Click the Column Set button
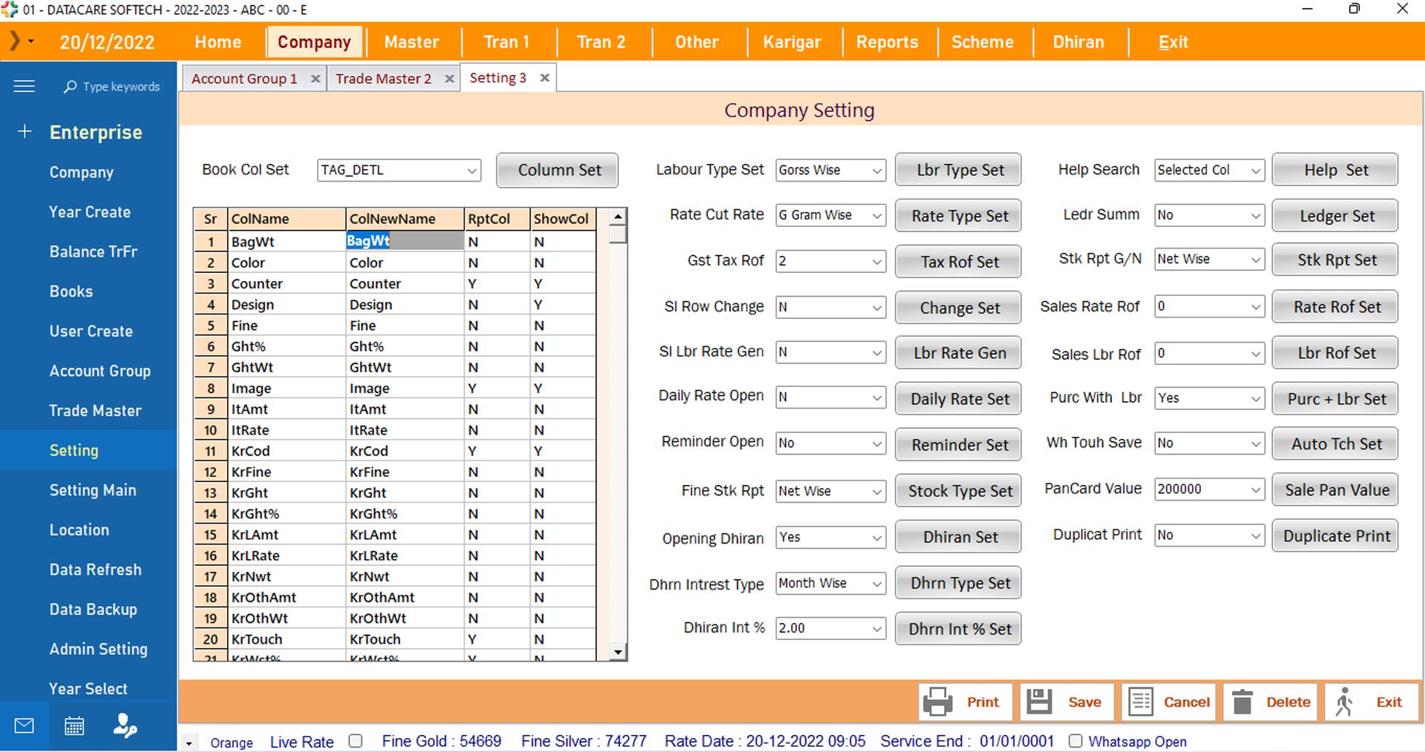This screenshot has height=752, width=1425. pyautogui.click(x=558, y=171)
